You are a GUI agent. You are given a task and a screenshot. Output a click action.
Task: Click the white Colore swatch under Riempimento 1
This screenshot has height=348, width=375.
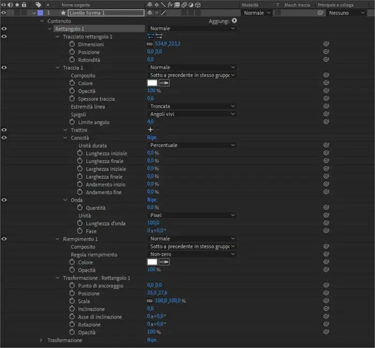coord(152,262)
